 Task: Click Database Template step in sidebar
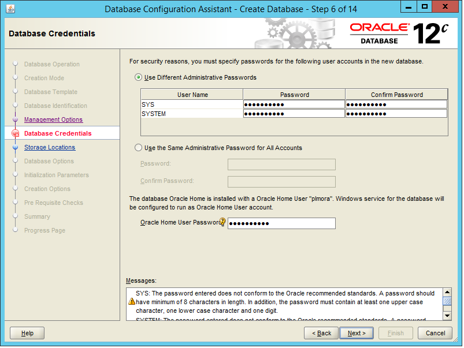click(51, 92)
